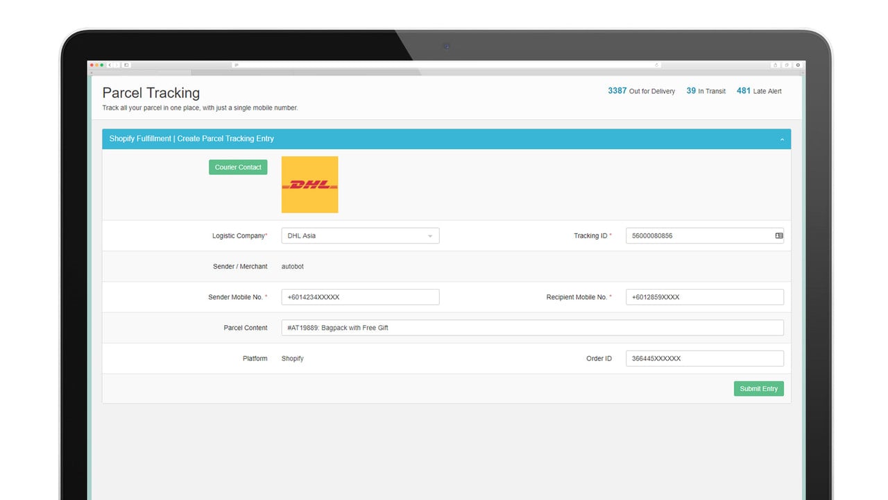The height and width of the screenshot is (500, 888).
Task: Open the Logistic Company dropdown
Action: tap(360, 235)
